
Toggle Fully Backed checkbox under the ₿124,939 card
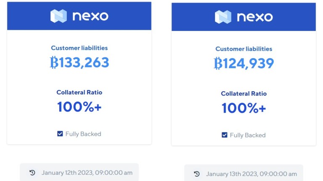click(x=225, y=135)
